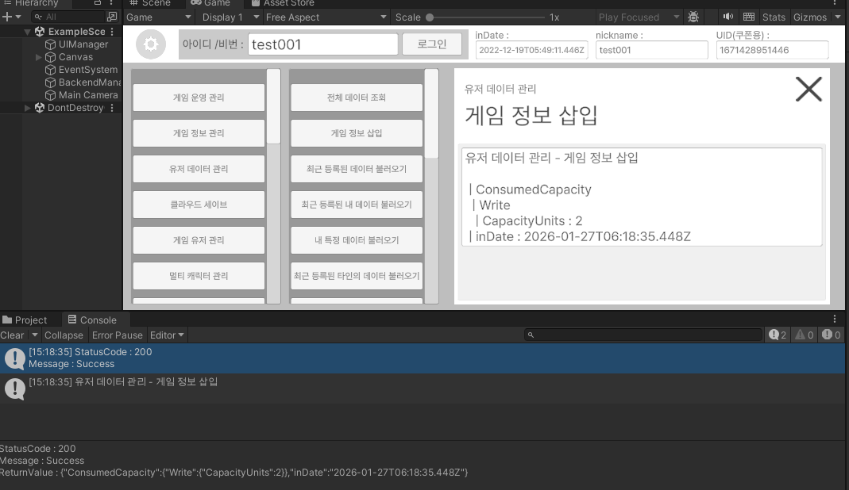
Task: Click the gear settings icon in game view
Action: tap(151, 44)
